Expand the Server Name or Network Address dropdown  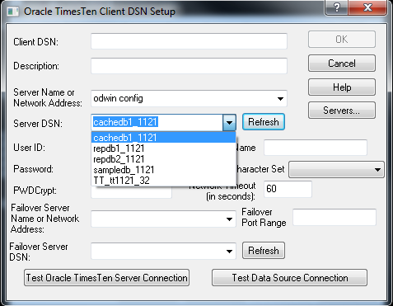pyautogui.click(x=280, y=99)
